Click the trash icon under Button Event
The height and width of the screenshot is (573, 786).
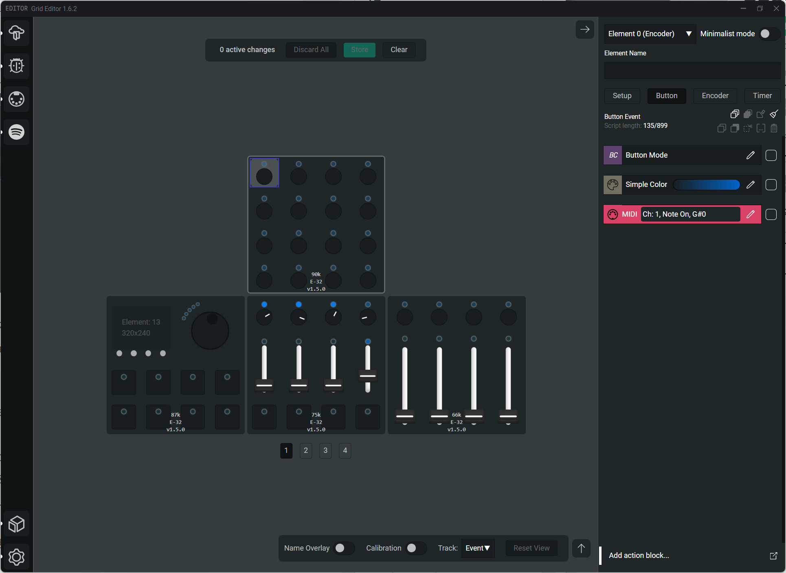click(x=774, y=128)
